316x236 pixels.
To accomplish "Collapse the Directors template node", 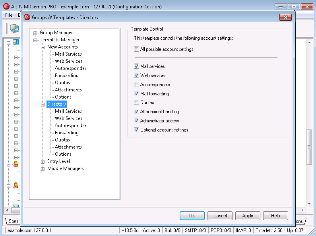I will 43,104.
